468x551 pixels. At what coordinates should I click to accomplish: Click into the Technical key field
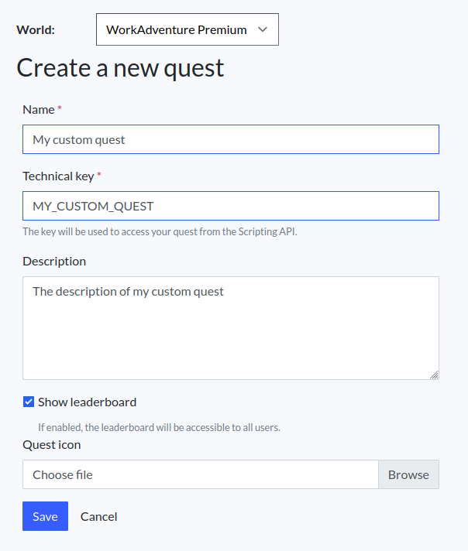[x=231, y=206]
